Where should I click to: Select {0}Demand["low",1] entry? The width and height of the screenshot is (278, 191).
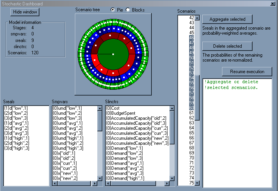pos(124,148)
